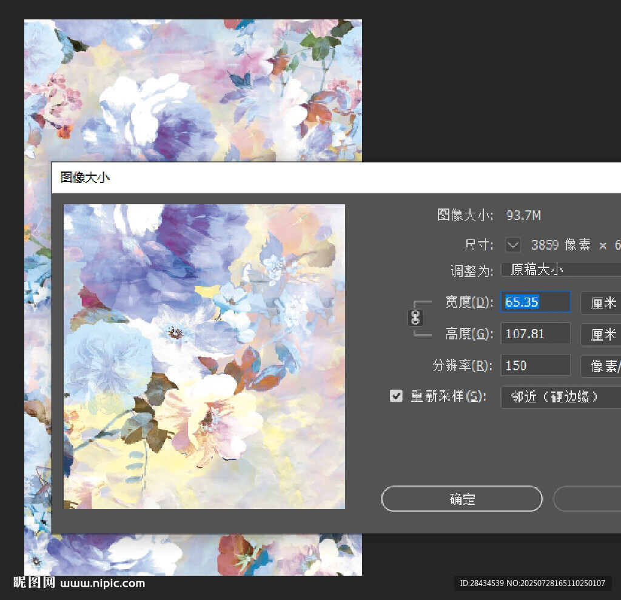Click the 确定 confirm button
Viewport: 621px width, 600px height.
[462, 499]
